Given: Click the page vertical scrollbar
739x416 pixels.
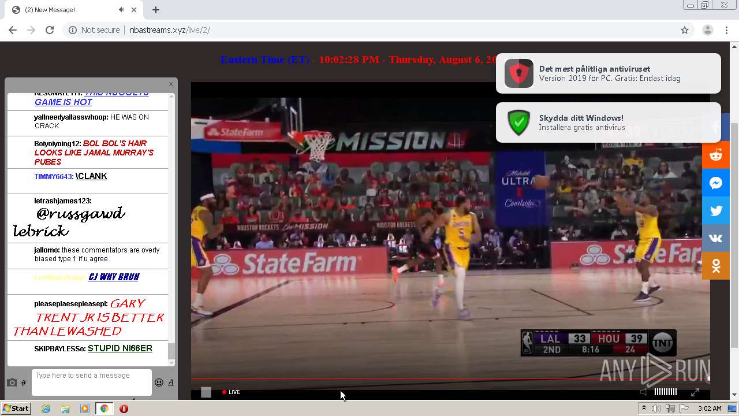Looking at the screenshot, I should click(734, 235).
